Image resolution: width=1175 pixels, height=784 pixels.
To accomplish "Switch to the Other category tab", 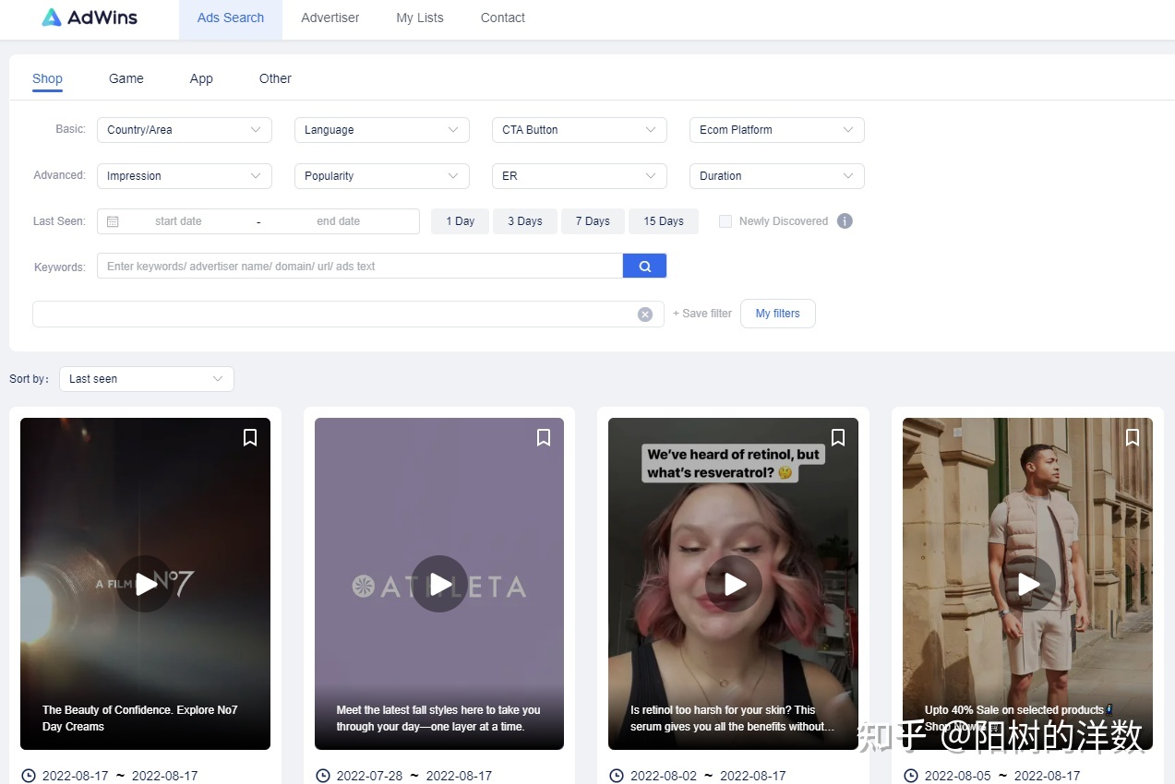I will tap(275, 79).
